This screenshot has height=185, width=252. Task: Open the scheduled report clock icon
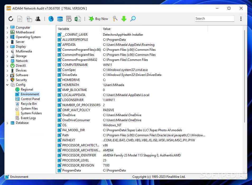coord(69,19)
